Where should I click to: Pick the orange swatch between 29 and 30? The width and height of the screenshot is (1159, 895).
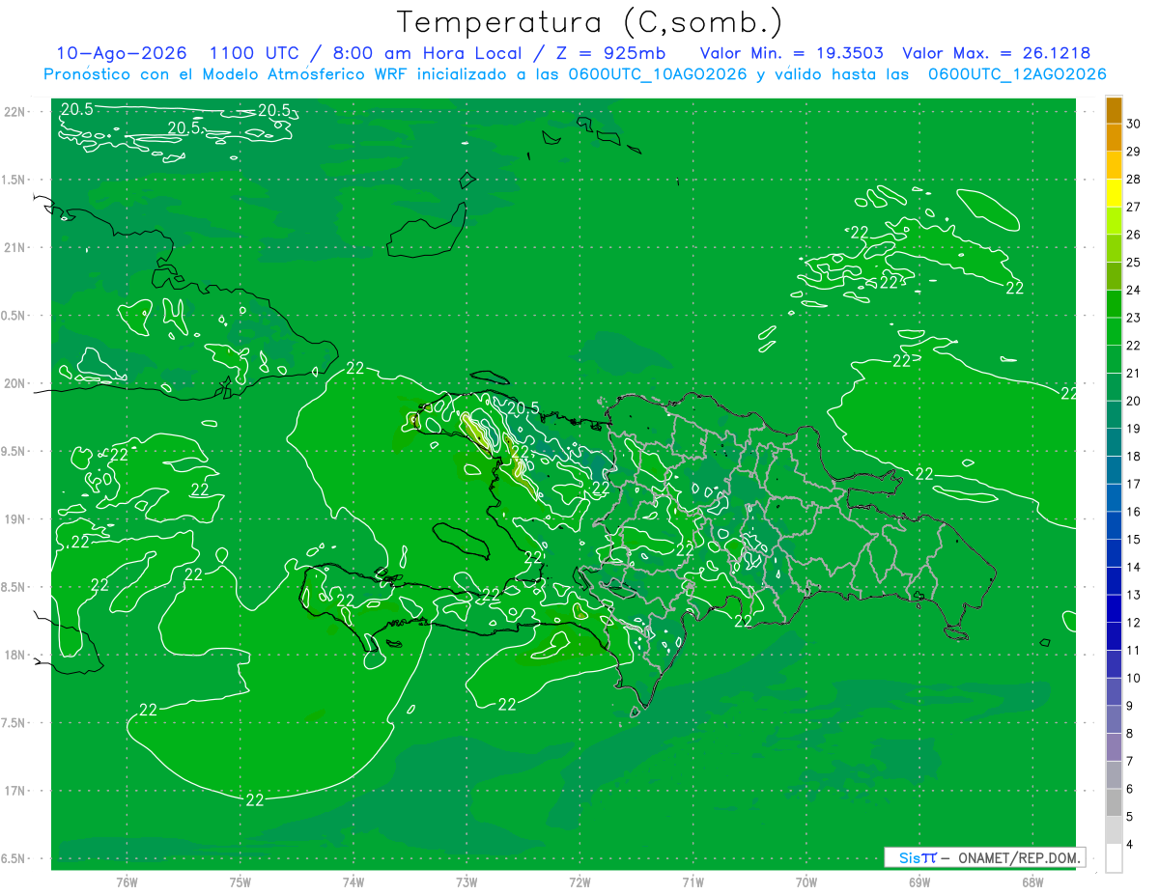1114,138
